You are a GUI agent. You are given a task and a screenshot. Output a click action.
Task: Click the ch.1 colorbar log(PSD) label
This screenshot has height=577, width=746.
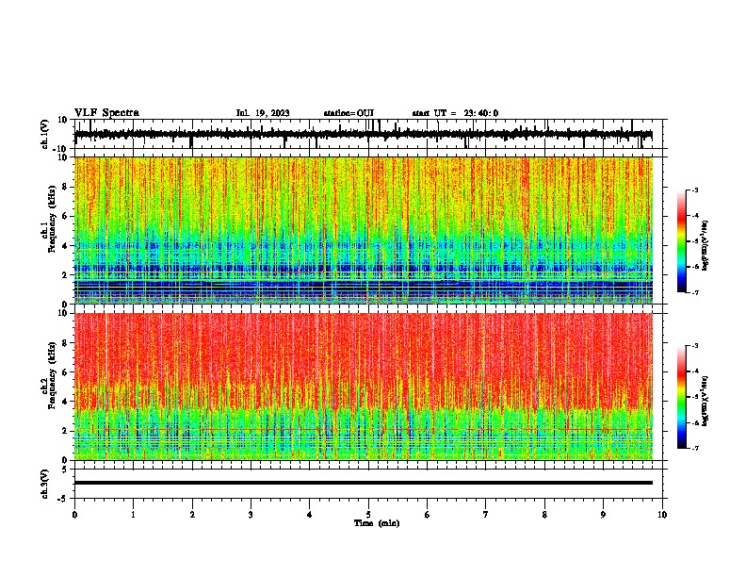click(705, 245)
